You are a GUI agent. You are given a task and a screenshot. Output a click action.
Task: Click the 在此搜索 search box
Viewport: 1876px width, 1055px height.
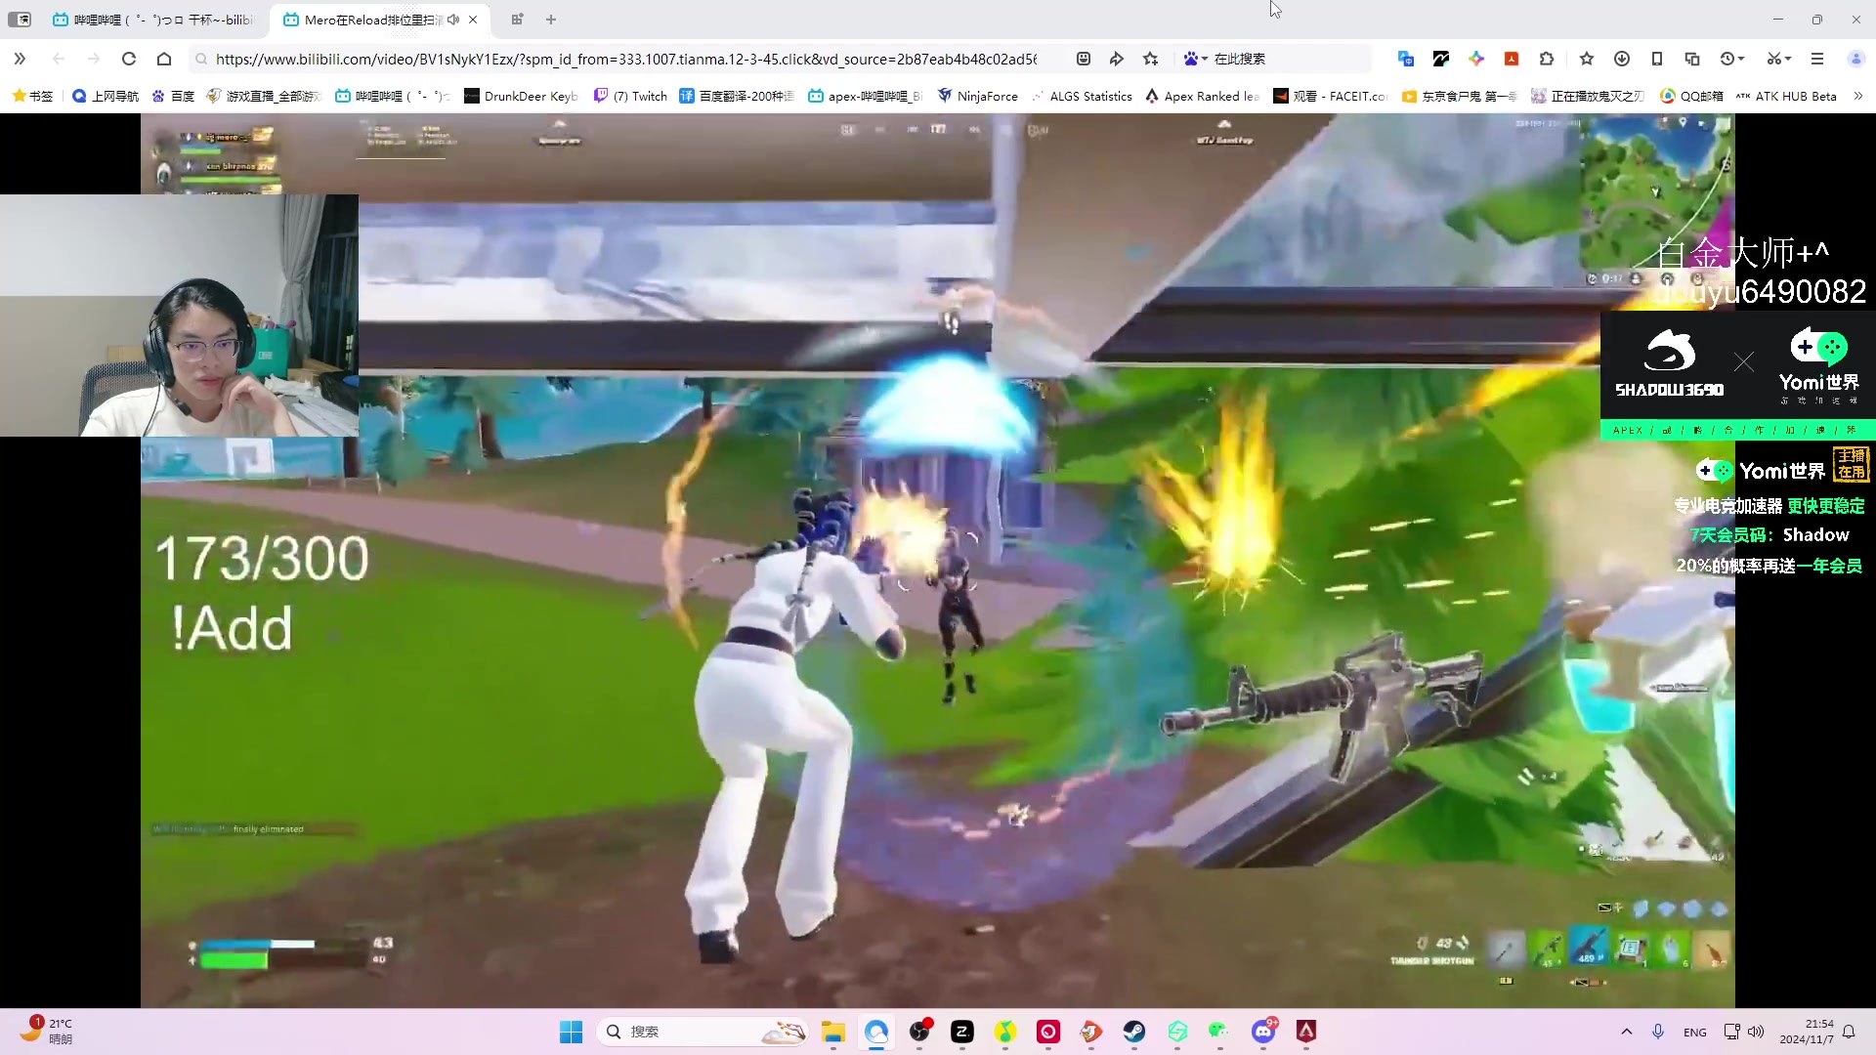(x=1288, y=59)
